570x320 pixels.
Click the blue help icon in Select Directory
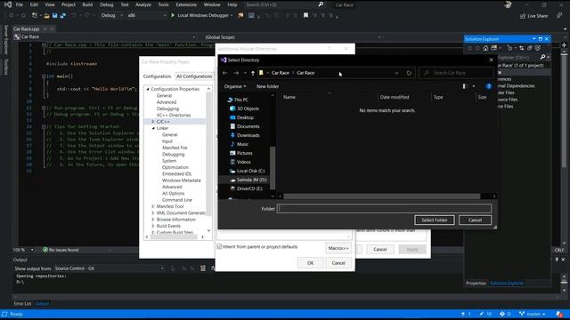point(489,86)
